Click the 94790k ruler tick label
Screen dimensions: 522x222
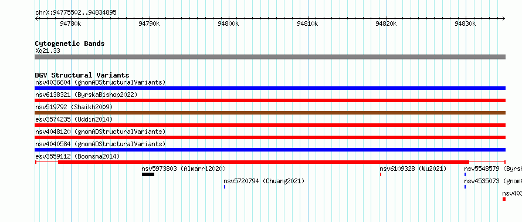(x=150, y=23)
